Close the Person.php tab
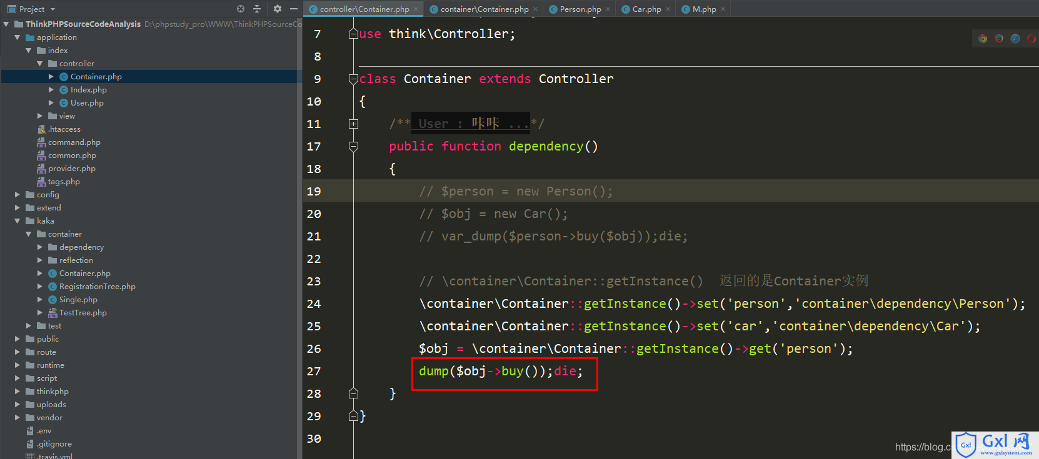1039x459 pixels. tap(608, 9)
